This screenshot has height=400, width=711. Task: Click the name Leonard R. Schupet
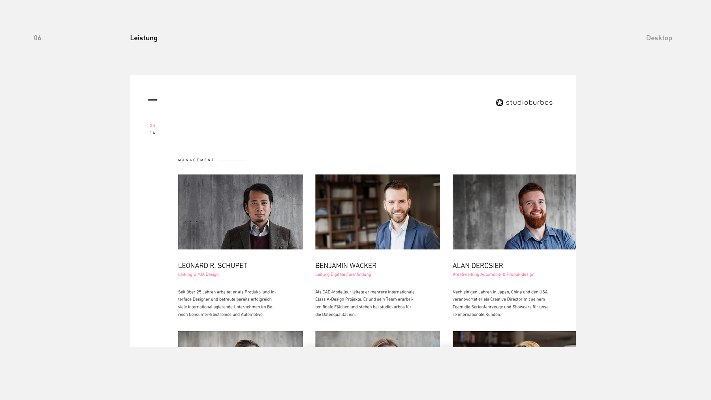(x=213, y=266)
